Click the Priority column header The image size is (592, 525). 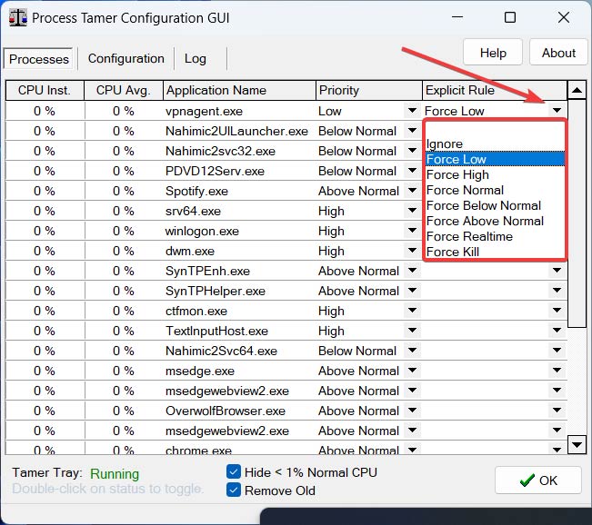click(369, 90)
